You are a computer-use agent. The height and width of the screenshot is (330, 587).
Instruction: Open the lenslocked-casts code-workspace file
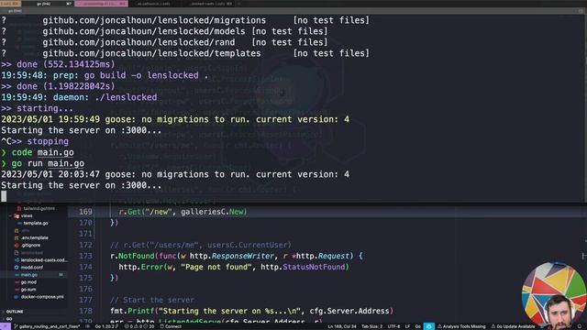(43, 259)
